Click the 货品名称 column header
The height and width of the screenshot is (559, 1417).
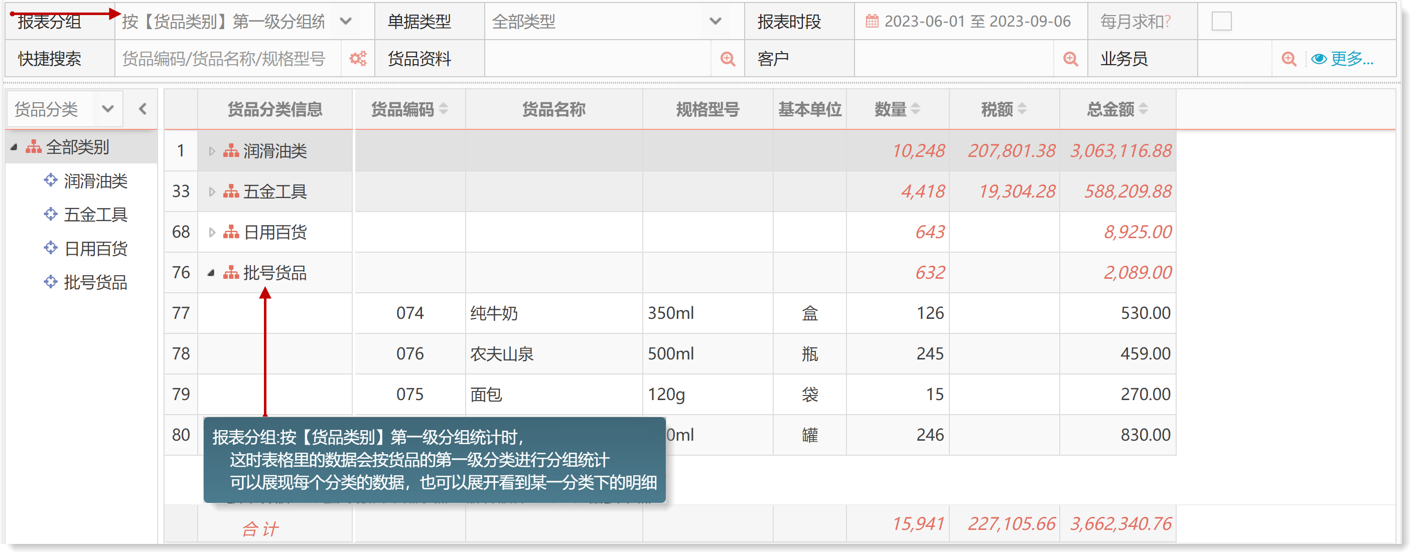[554, 109]
